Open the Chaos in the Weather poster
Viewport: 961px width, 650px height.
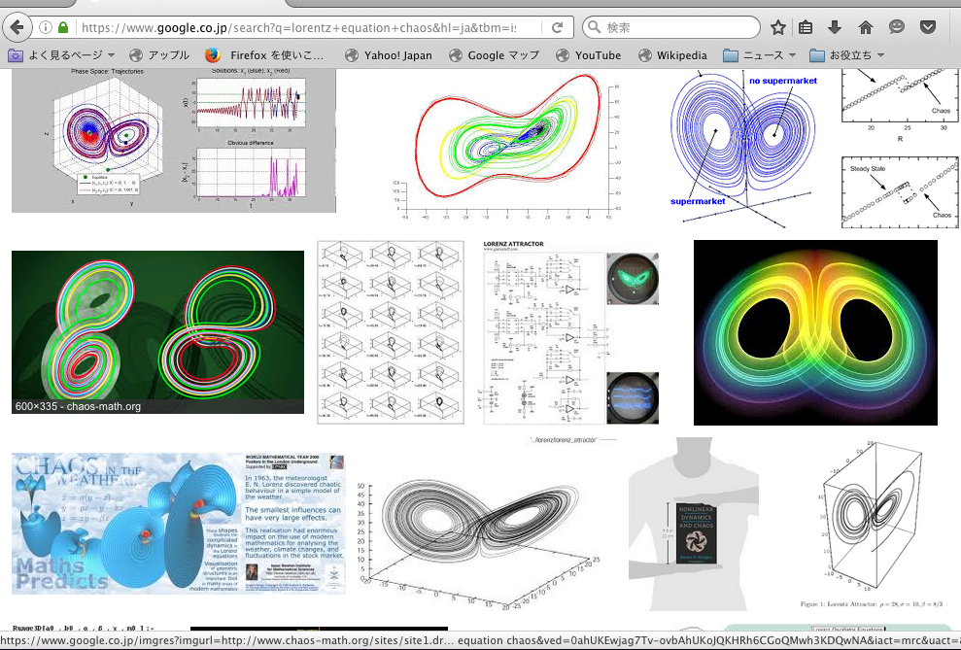pos(179,523)
